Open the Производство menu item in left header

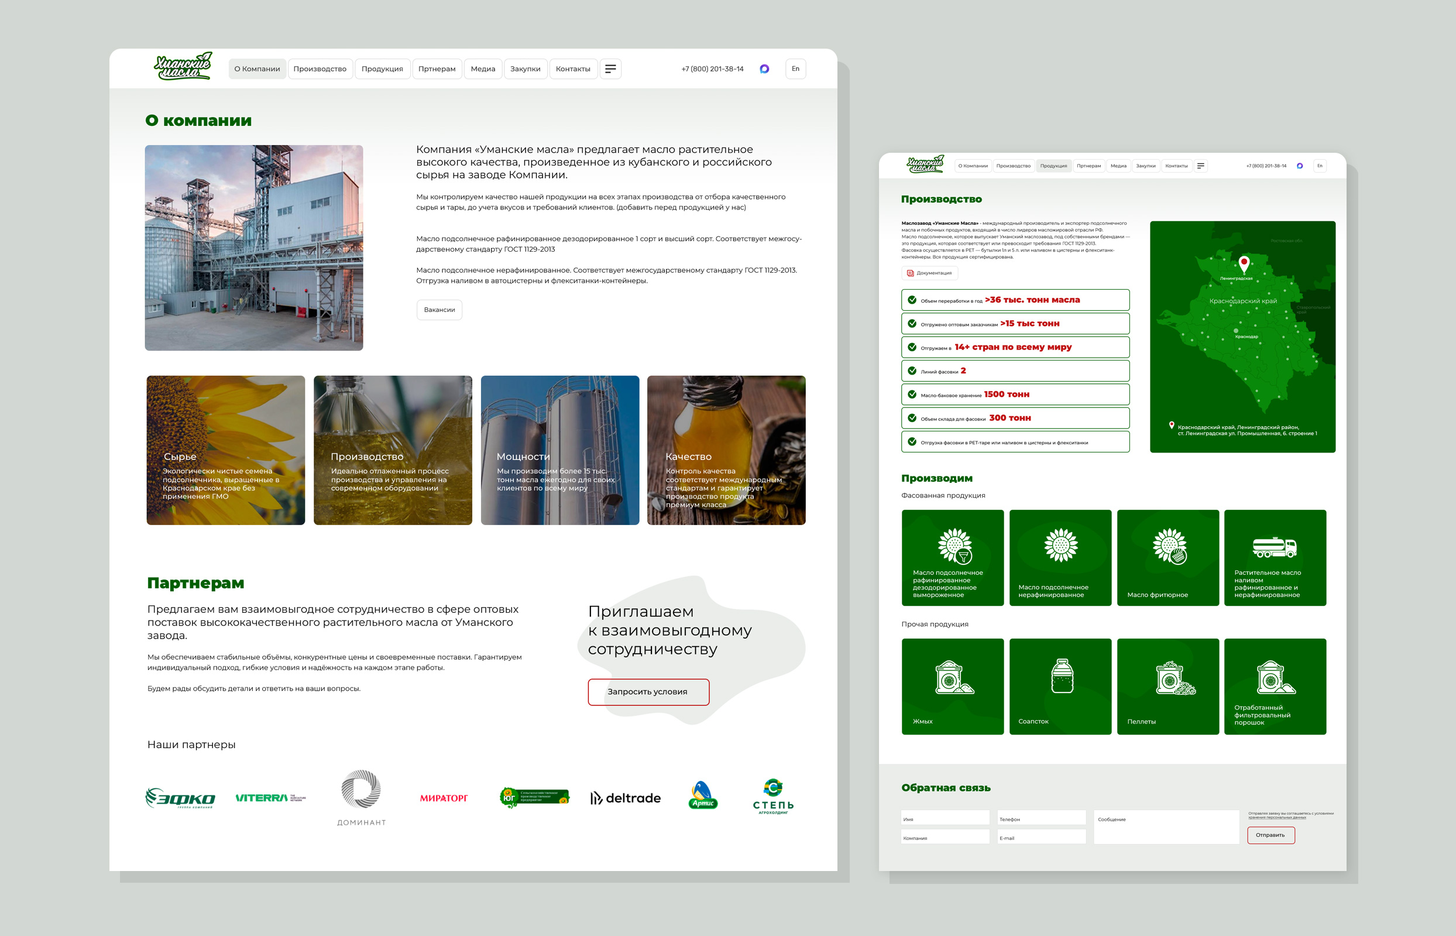pyautogui.click(x=320, y=68)
